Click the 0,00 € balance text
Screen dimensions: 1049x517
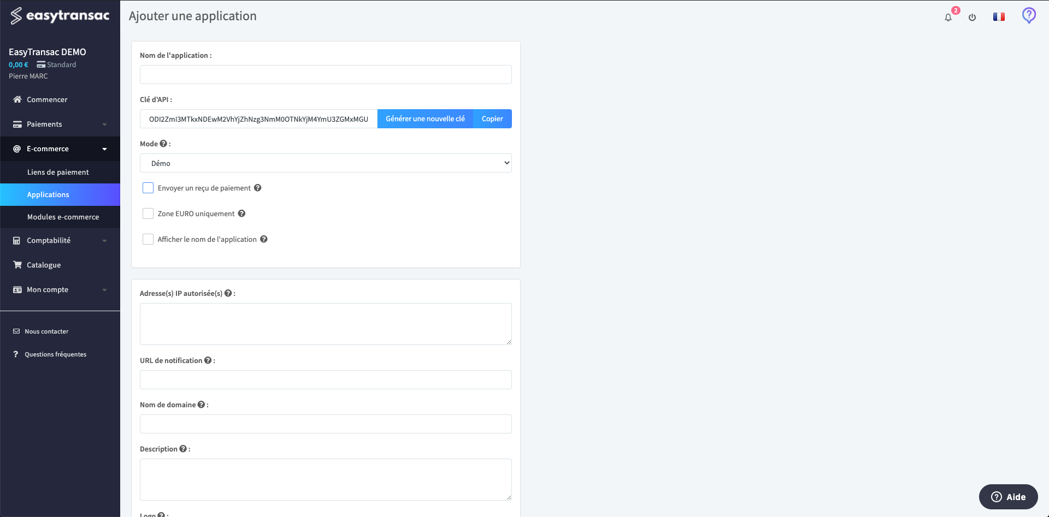click(19, 64)
